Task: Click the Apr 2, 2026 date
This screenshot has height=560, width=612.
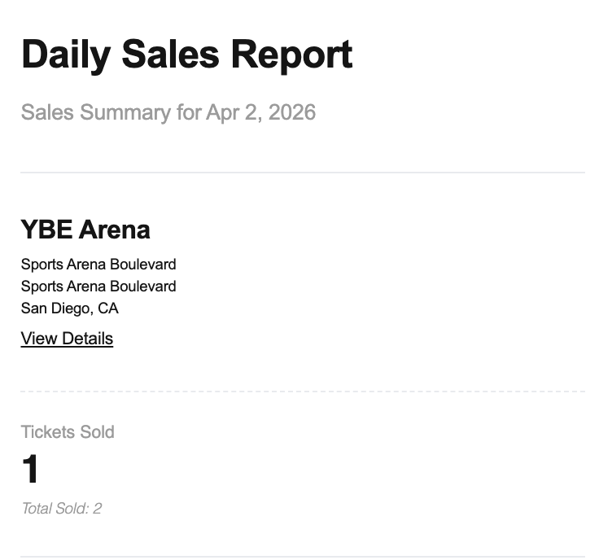Action: tap(260, 112)
